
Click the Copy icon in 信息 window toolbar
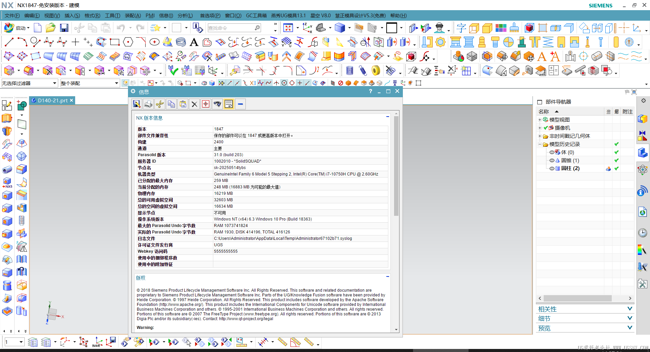coord(171,104)
